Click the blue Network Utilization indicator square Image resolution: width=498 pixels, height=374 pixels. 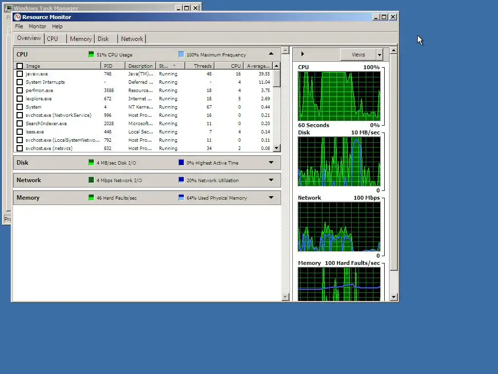coord(181,180)
